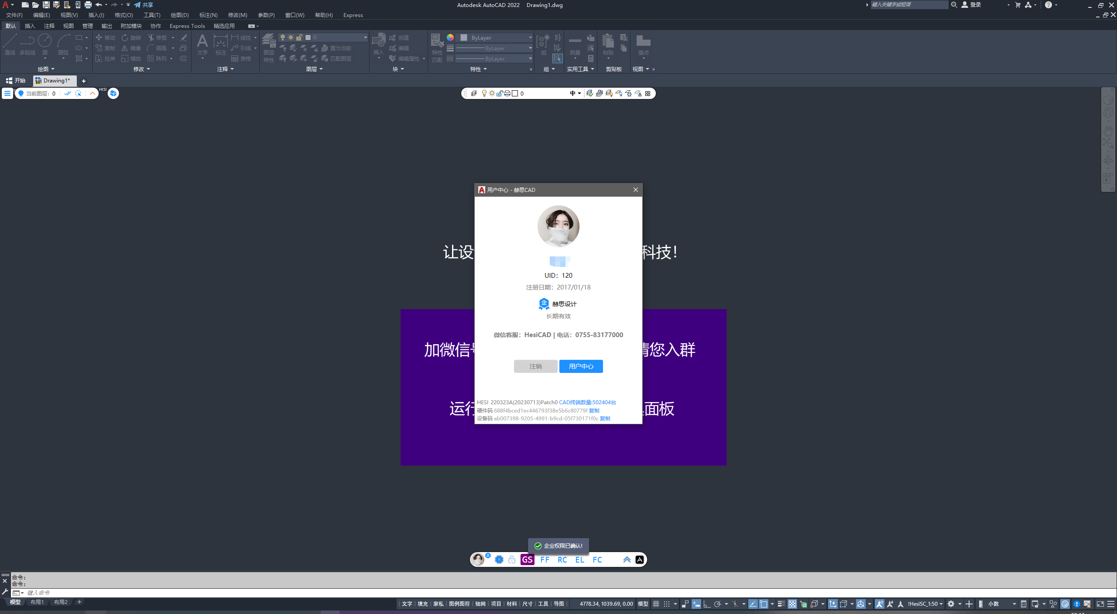Click the color wheel in properties panel
Viewport: 1117px width, 614px height.
coord(450,38)
